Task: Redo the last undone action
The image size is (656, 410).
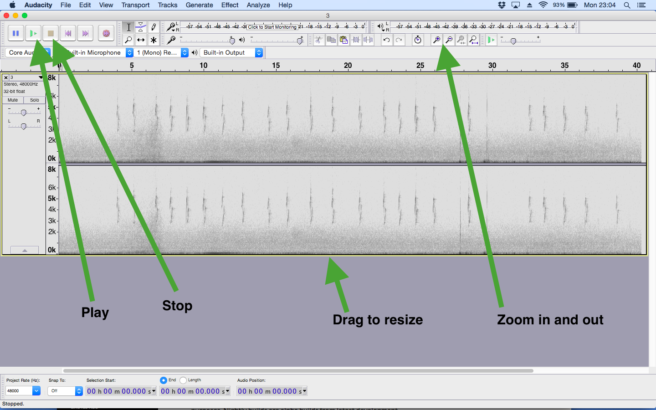Action: (x=399, y=40)
